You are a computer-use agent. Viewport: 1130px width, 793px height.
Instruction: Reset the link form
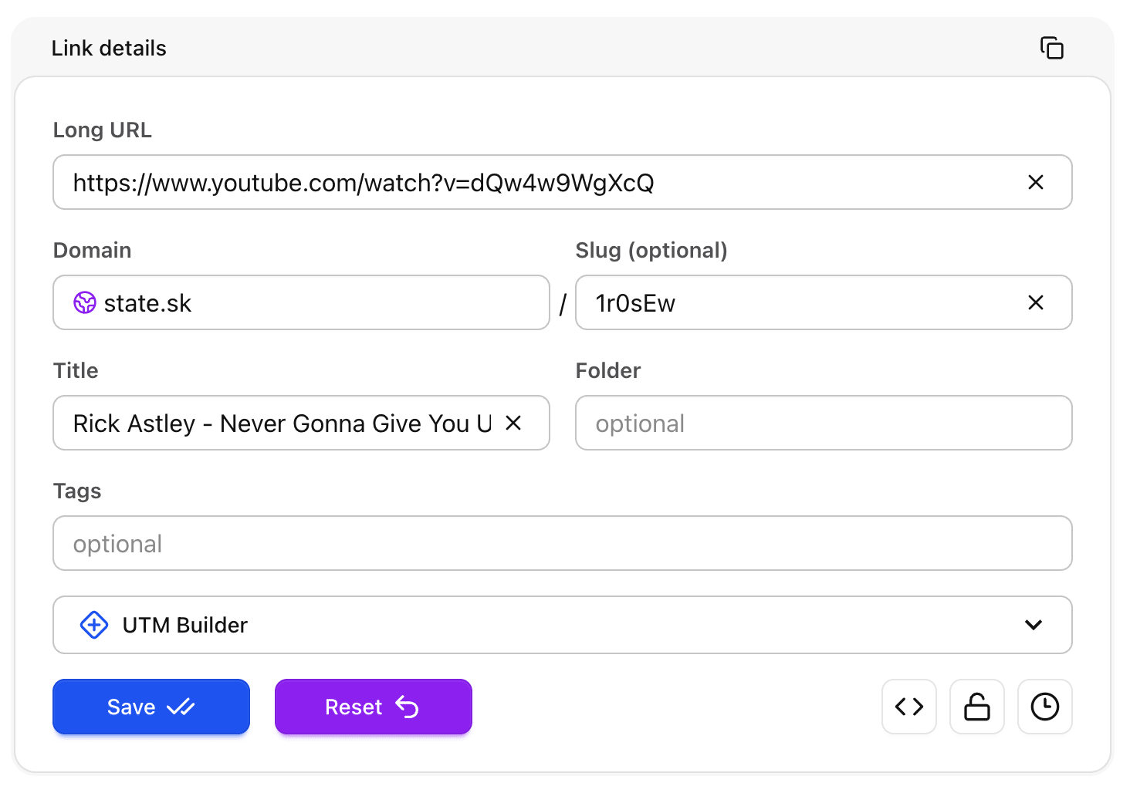point(374,707)
